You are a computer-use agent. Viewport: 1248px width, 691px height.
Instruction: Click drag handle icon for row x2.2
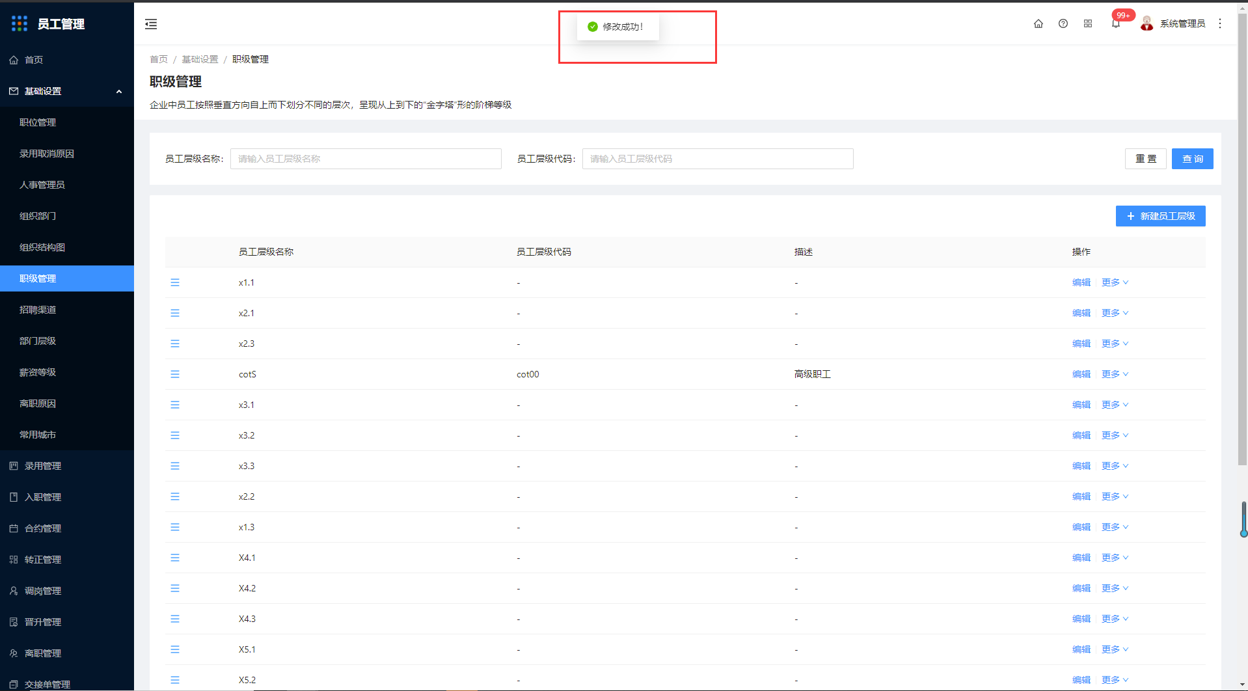pos(175,496)
